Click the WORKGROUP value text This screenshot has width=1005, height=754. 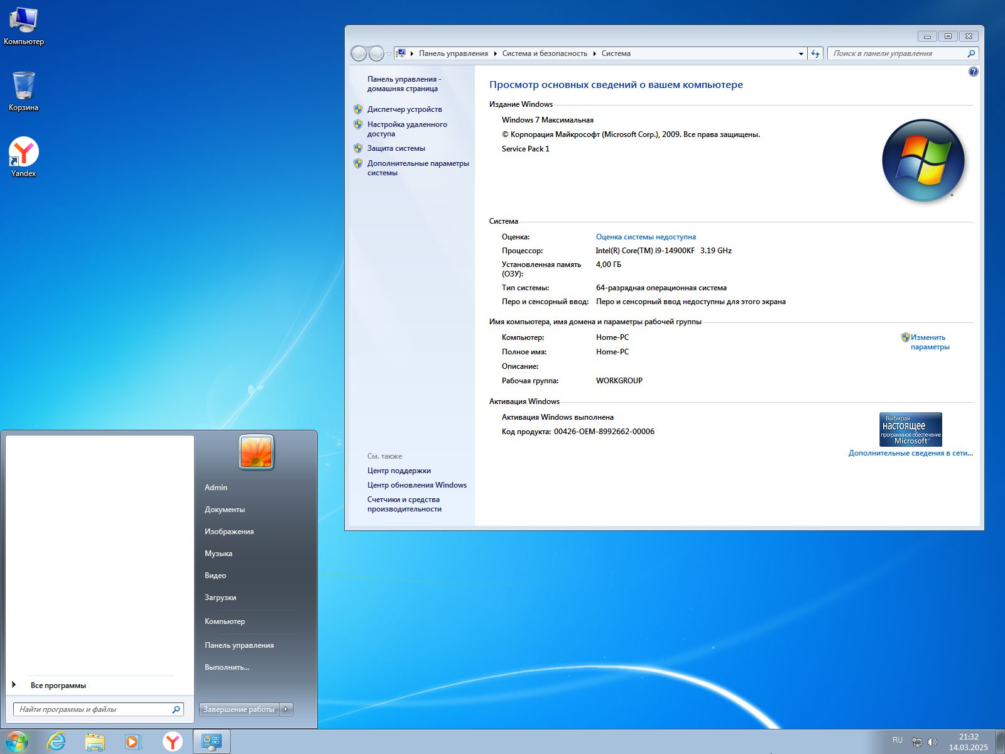coord(619,381)
